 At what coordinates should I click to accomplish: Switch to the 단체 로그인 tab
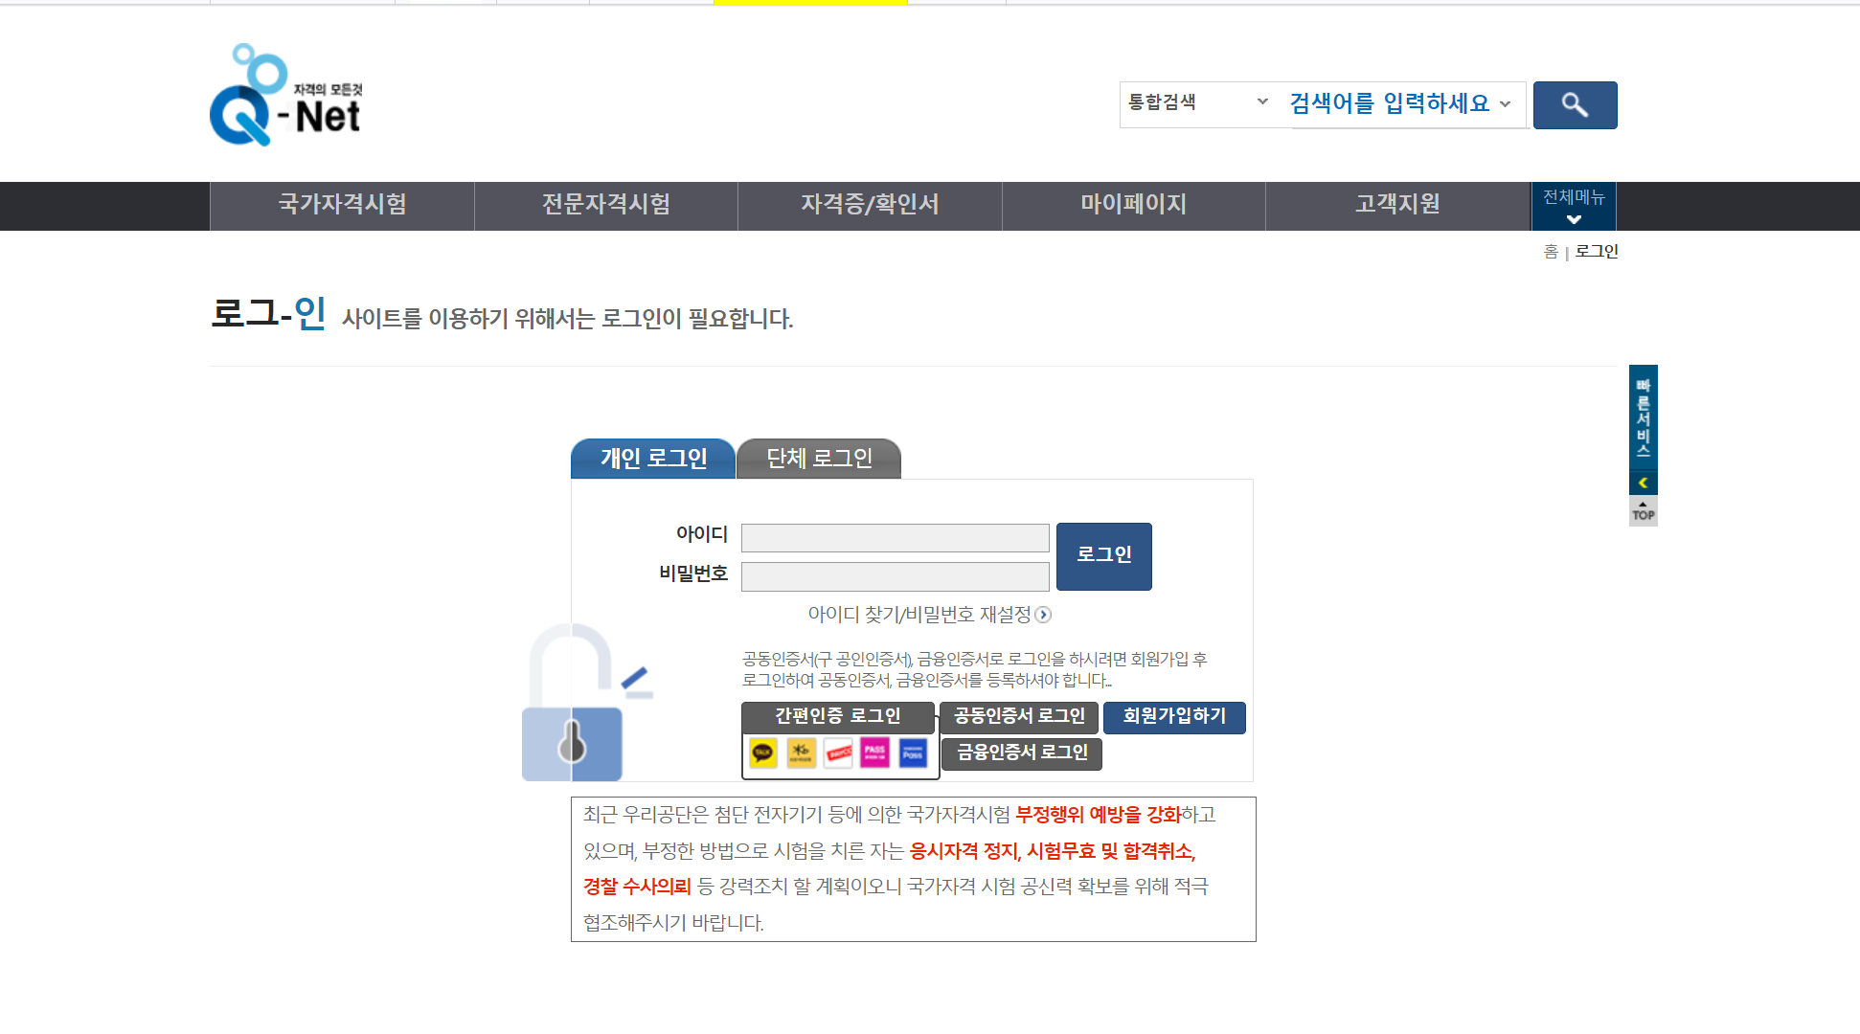(819, 459)
